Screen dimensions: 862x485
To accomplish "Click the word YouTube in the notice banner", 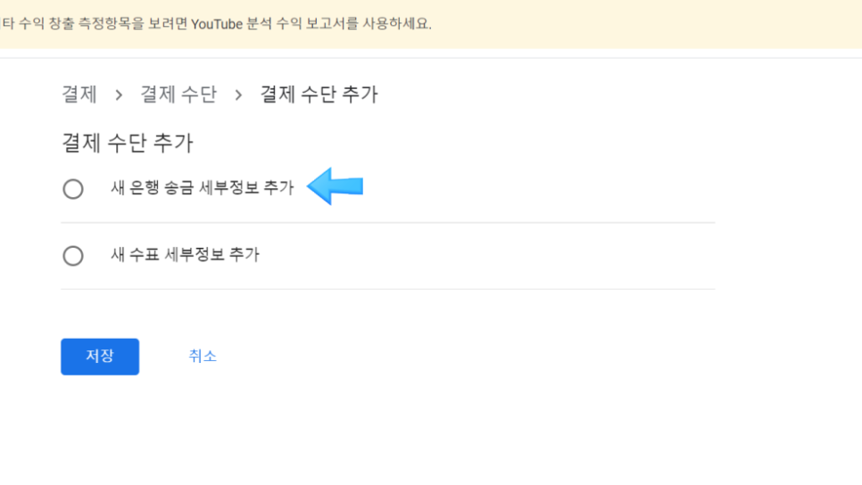I will (217, 23).
